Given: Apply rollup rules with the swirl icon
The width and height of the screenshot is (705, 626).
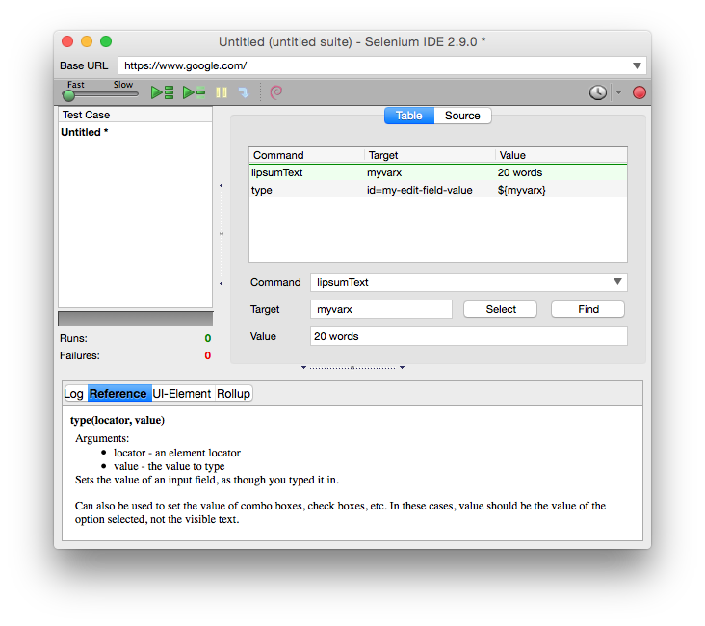Looking at the screenshot, I should tap(276, 92).
